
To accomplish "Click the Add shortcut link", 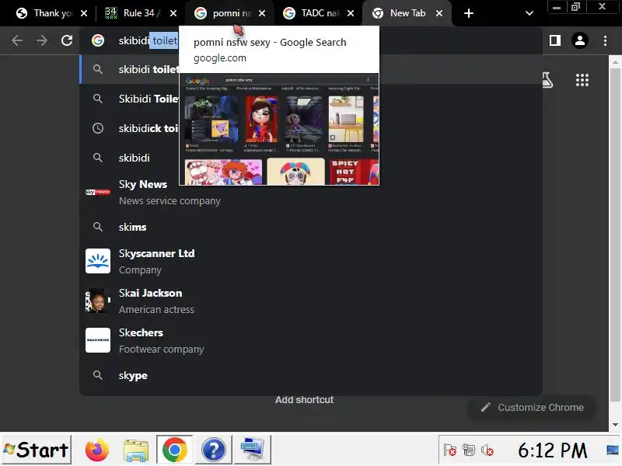I will click(304, 400).
